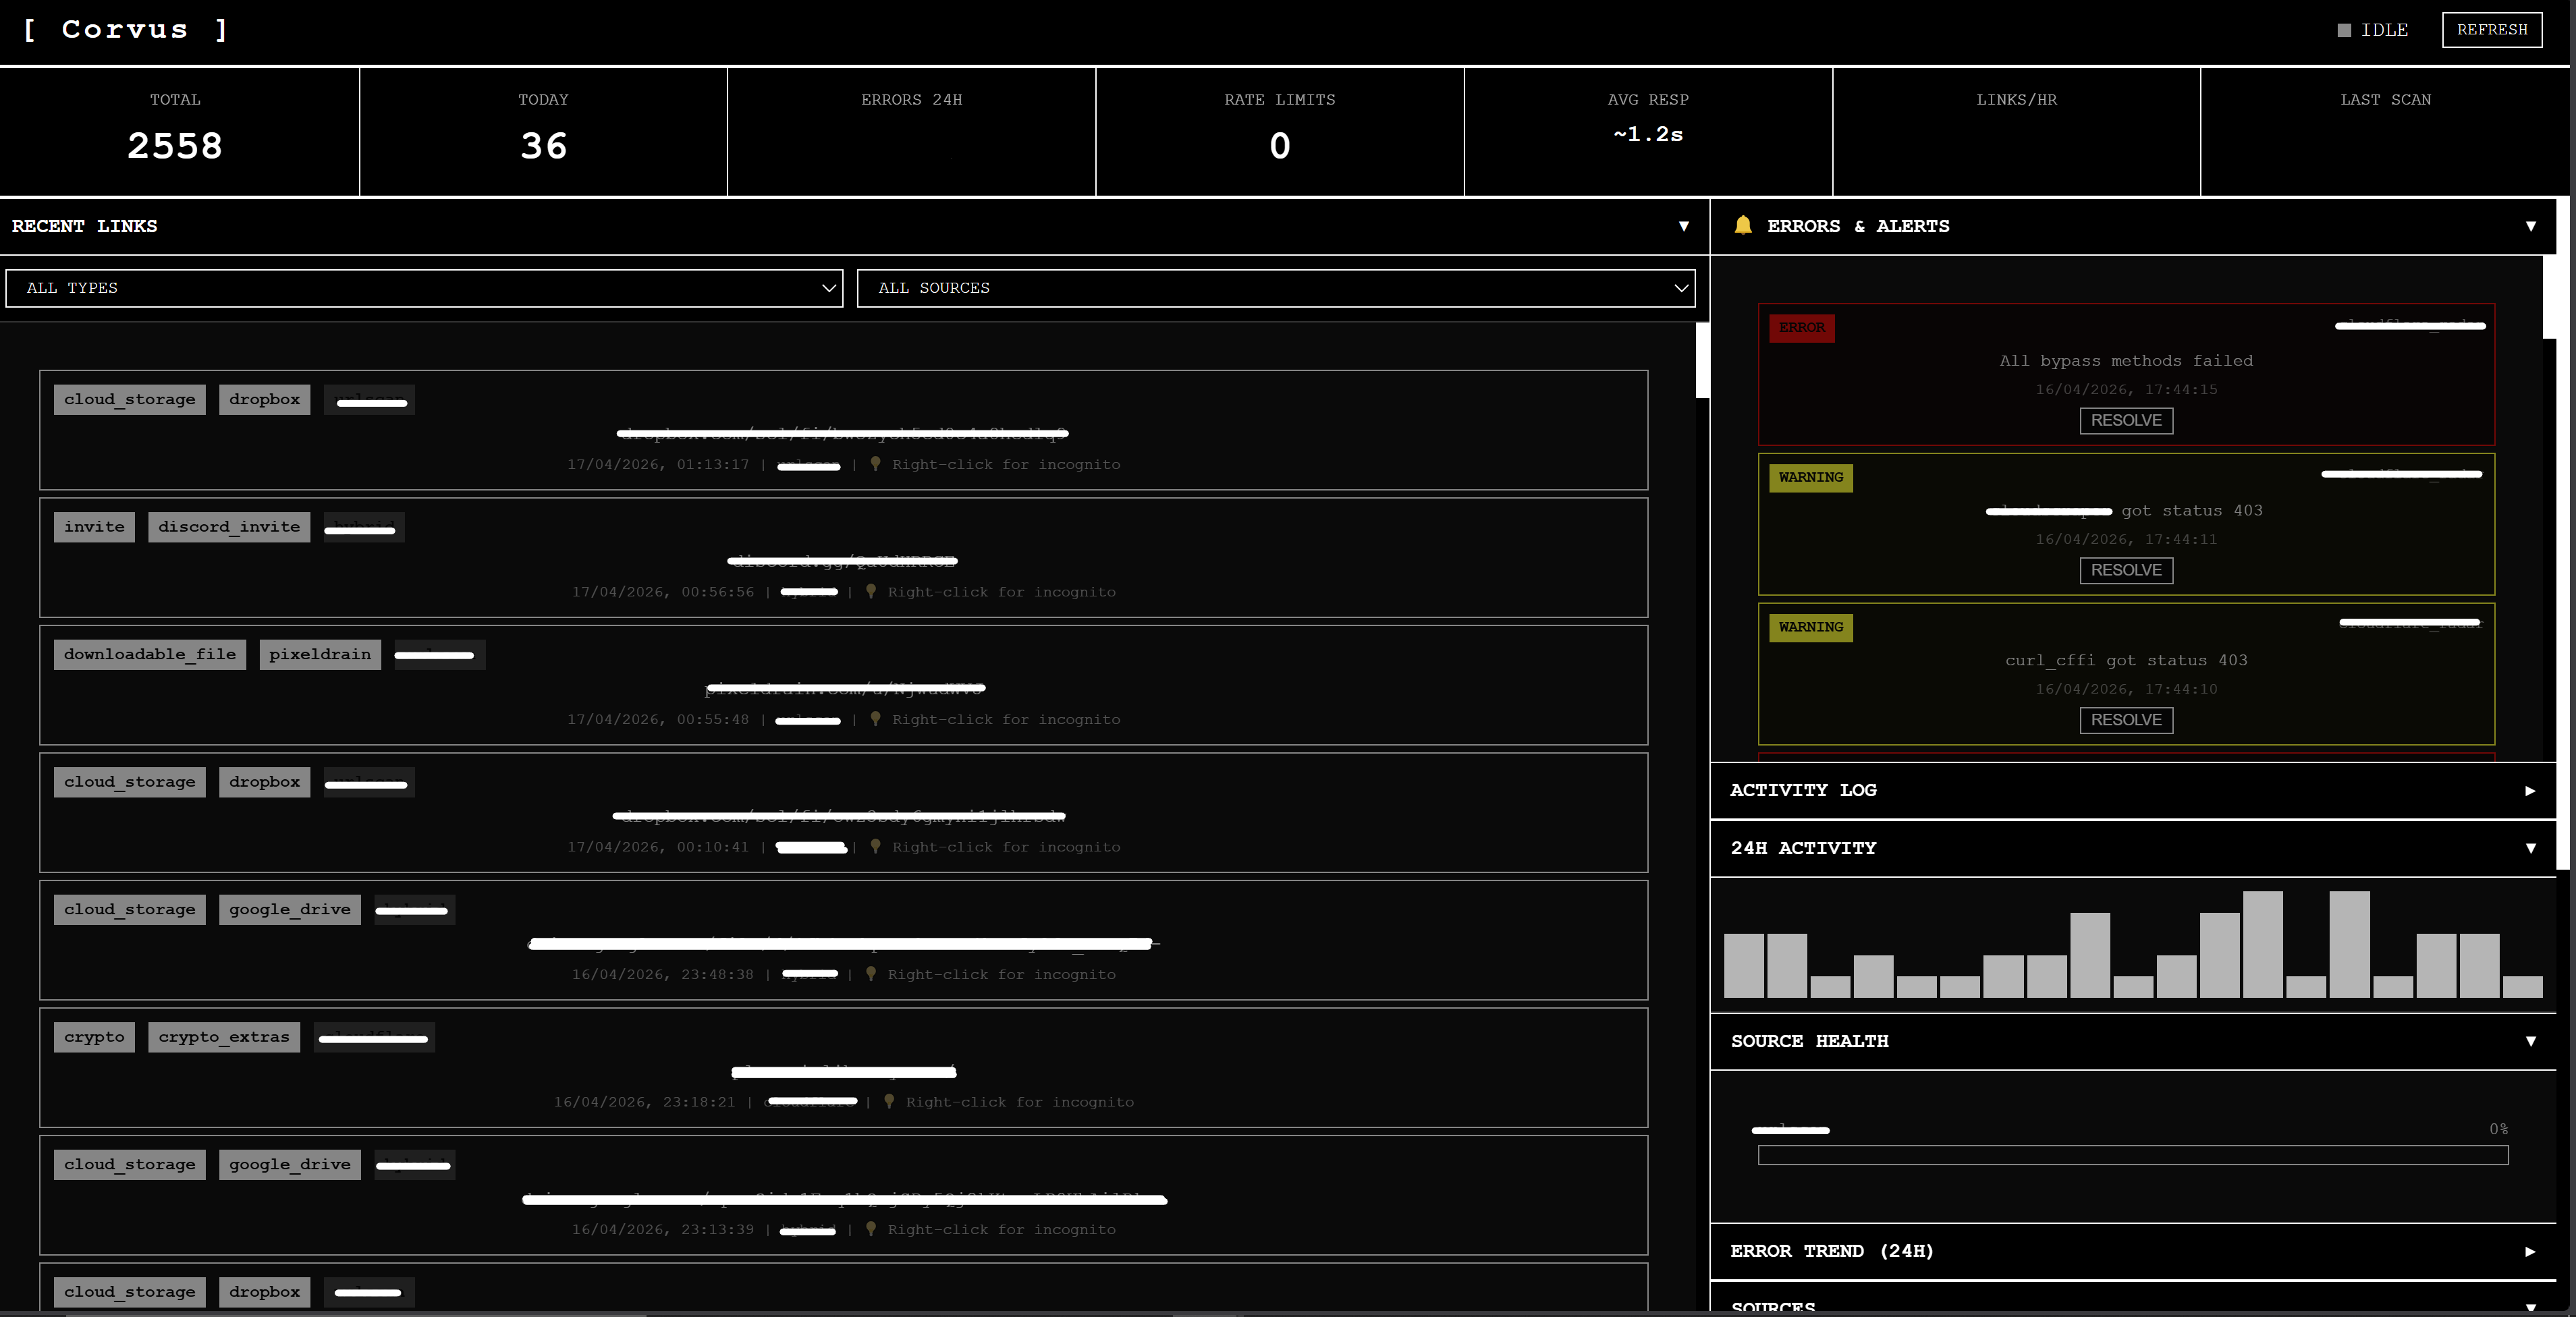Image resolution: width=2576 pixels, height=1317 pixels.
Task: Click the first bar in 24H Activity chart
Action: coord(1744,965)
